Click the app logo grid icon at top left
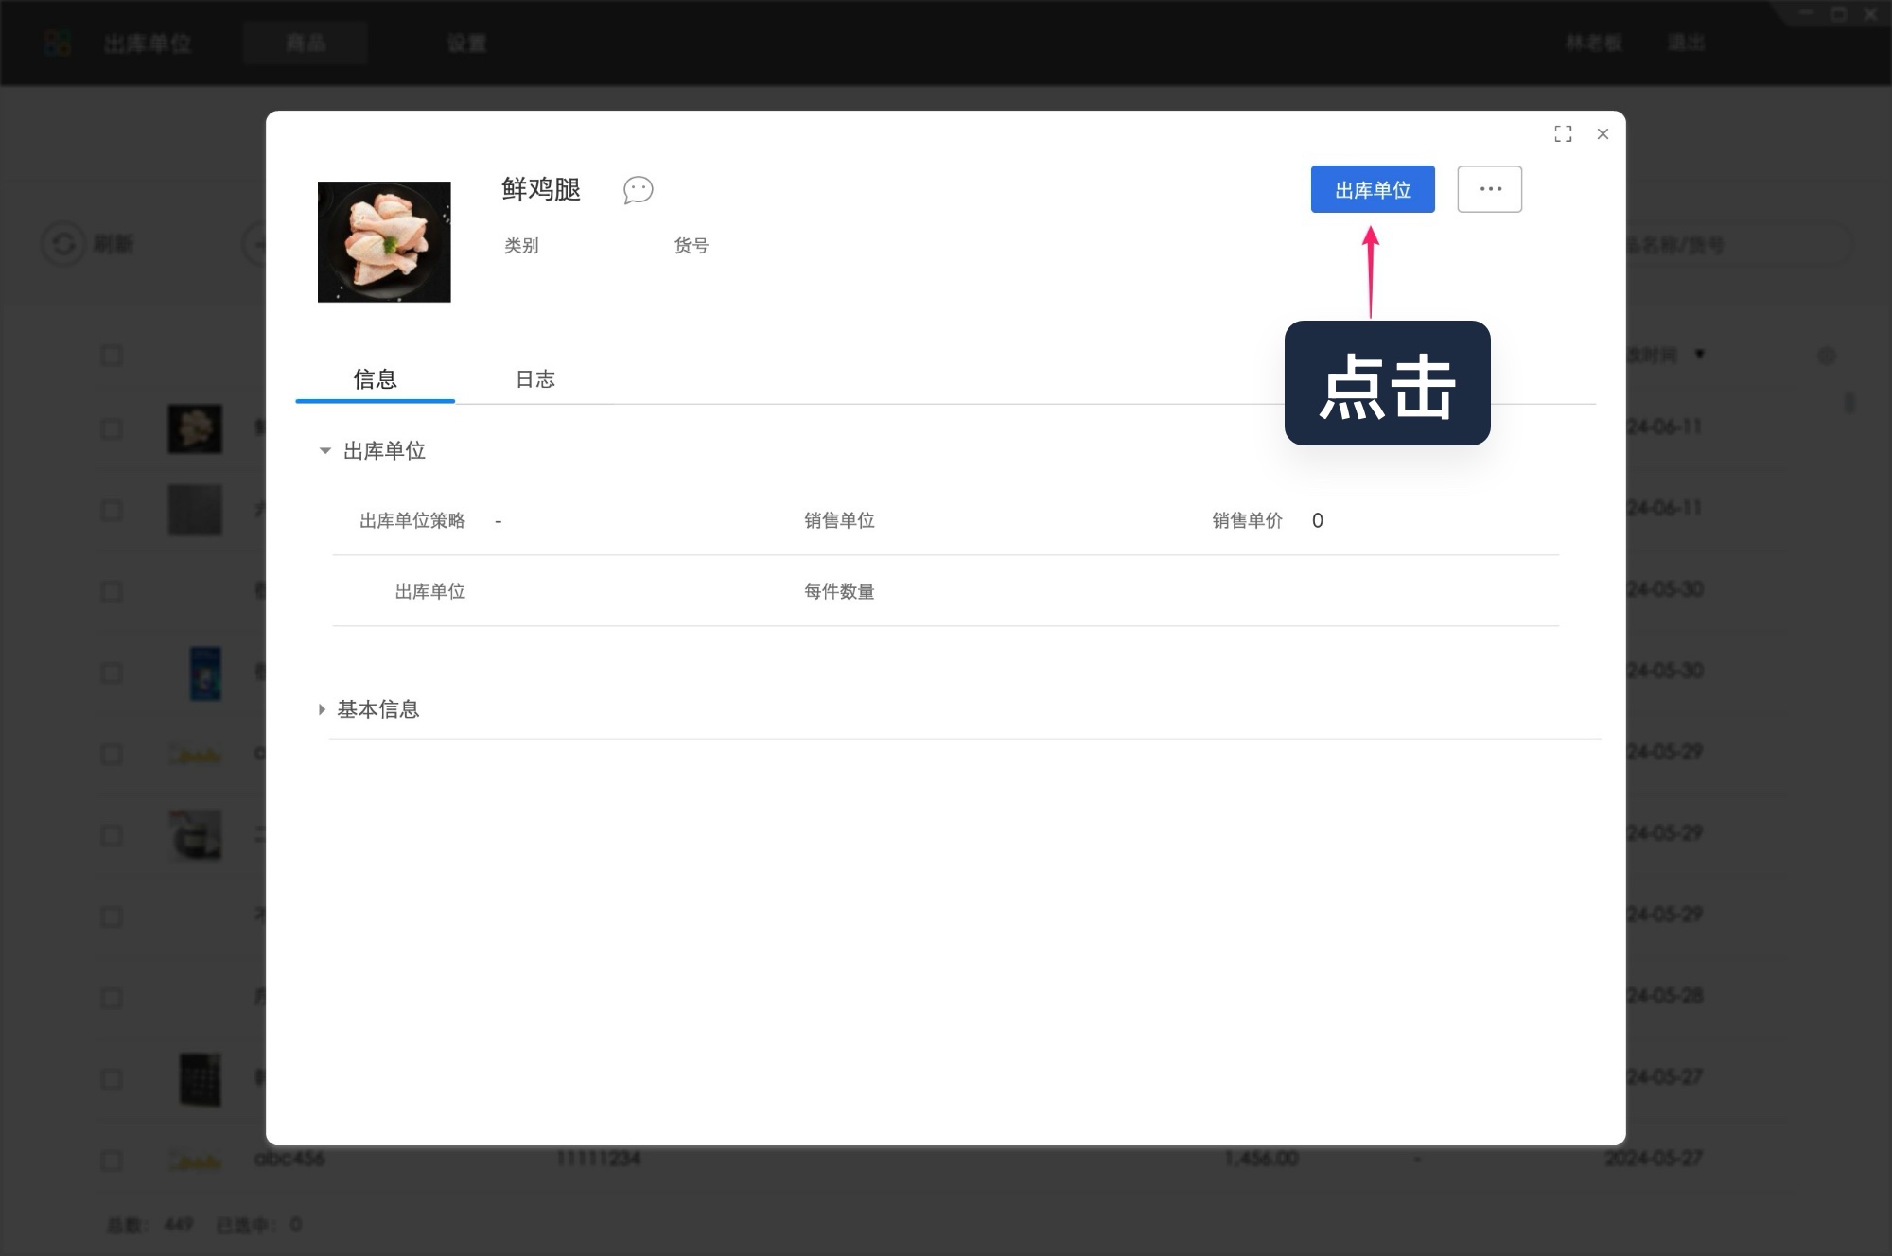Viewport: 1892px width, 1256px height. pyautogui.click(x=57, y=43)
